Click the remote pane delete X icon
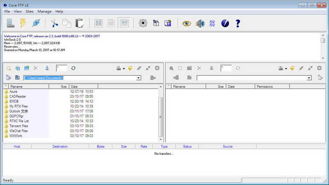329x185 pixels. coord(199,68)
